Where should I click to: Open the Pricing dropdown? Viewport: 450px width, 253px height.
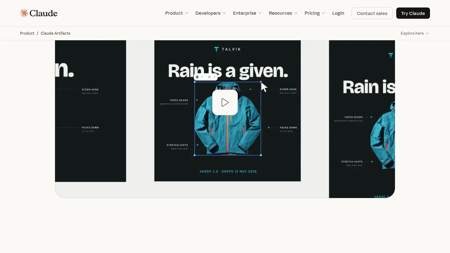[x=315, y=13]
